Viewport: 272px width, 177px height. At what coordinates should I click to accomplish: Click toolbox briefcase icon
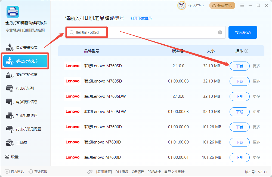(10, 143)
